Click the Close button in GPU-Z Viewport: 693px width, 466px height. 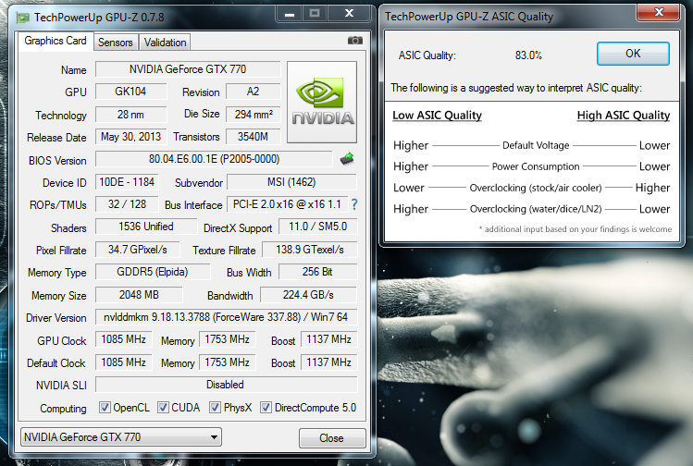[x=332, y=438]
